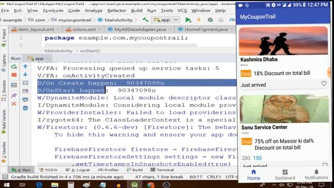Open the Window menu
The height and width of the screenshot is (188, 334).
201,10
